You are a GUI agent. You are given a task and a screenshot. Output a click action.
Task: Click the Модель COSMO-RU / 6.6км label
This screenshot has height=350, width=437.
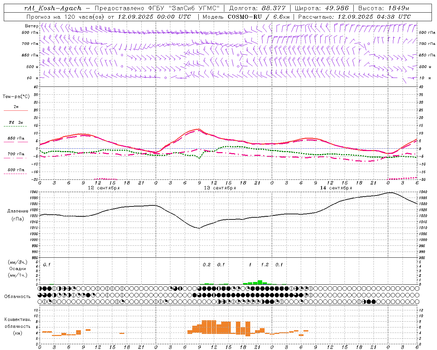tap(246, 17)
